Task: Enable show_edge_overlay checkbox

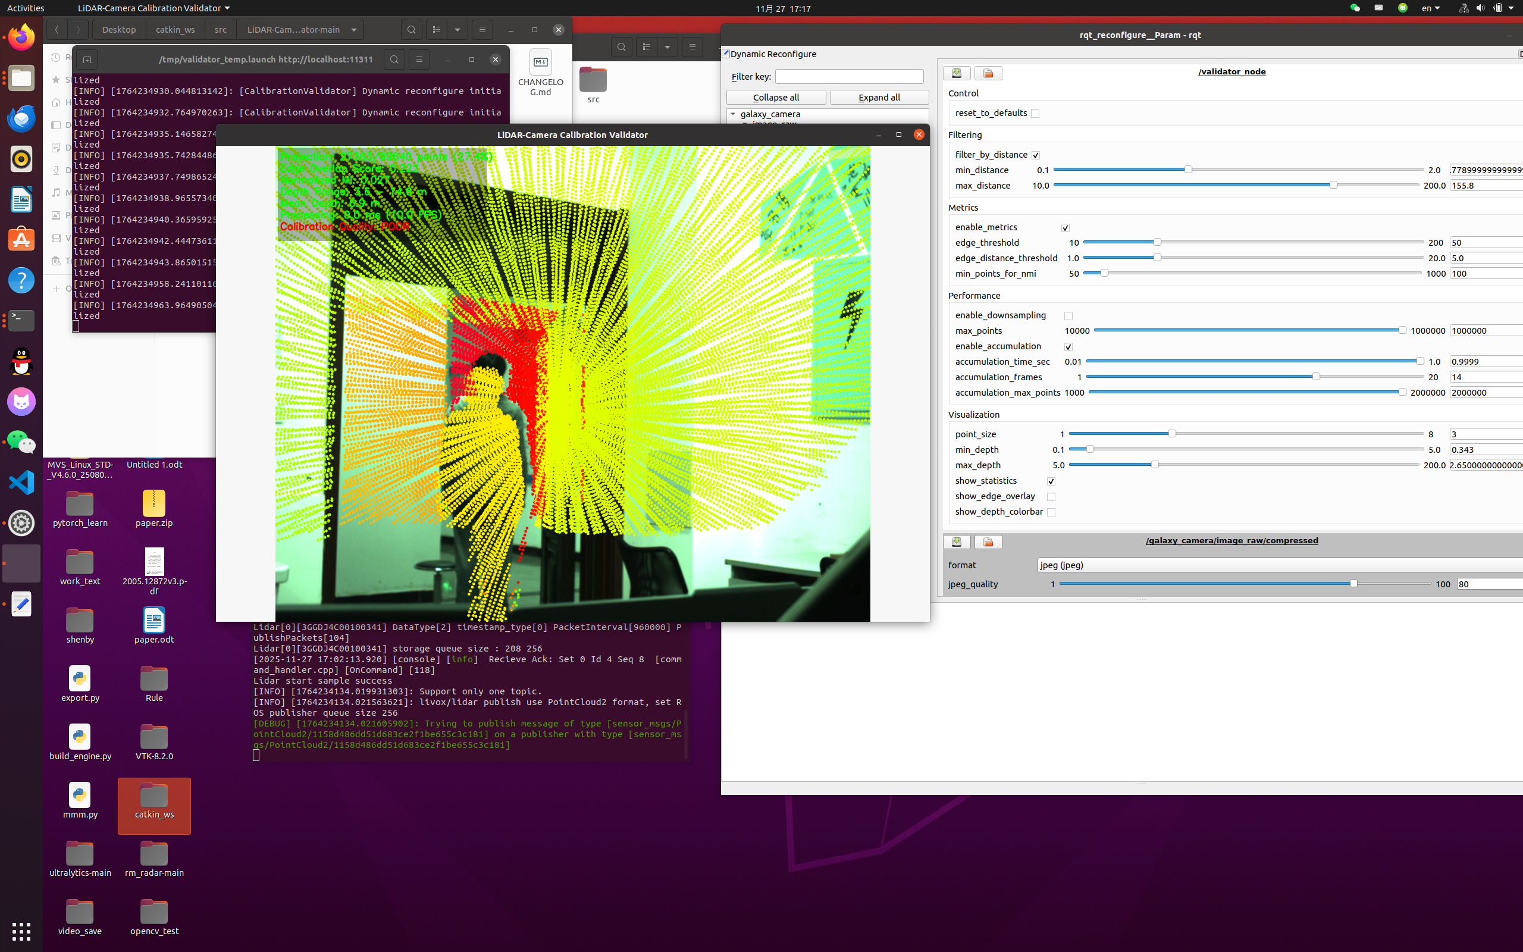Action: pyautogui.click(x=1051, y=497)
